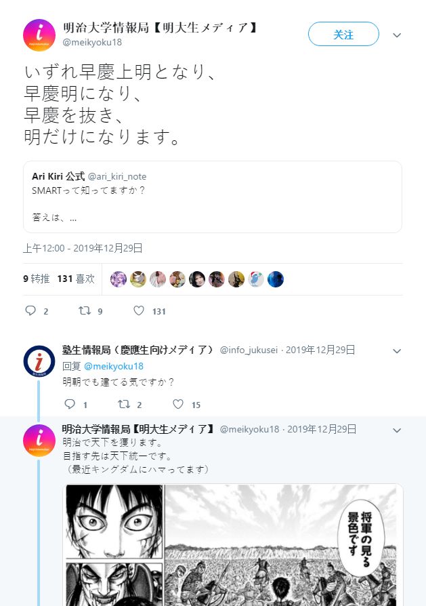Open the 塾生情報局 avatar with the red i
This screenshot has width=426, height=606.
39,362
